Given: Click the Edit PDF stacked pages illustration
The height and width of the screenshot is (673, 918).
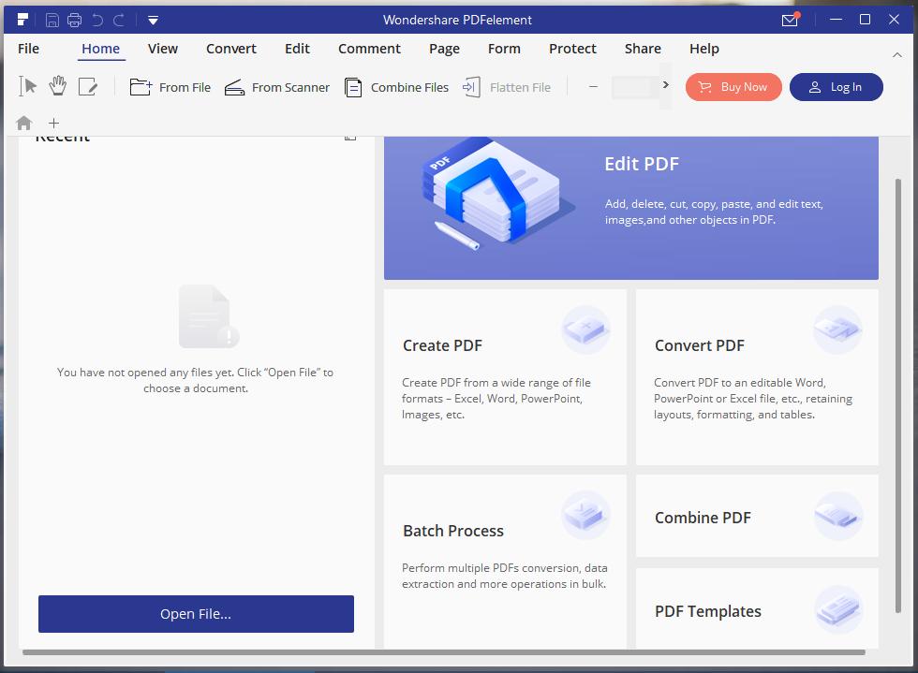Looking at the screenshot, I should pos(497,195).
